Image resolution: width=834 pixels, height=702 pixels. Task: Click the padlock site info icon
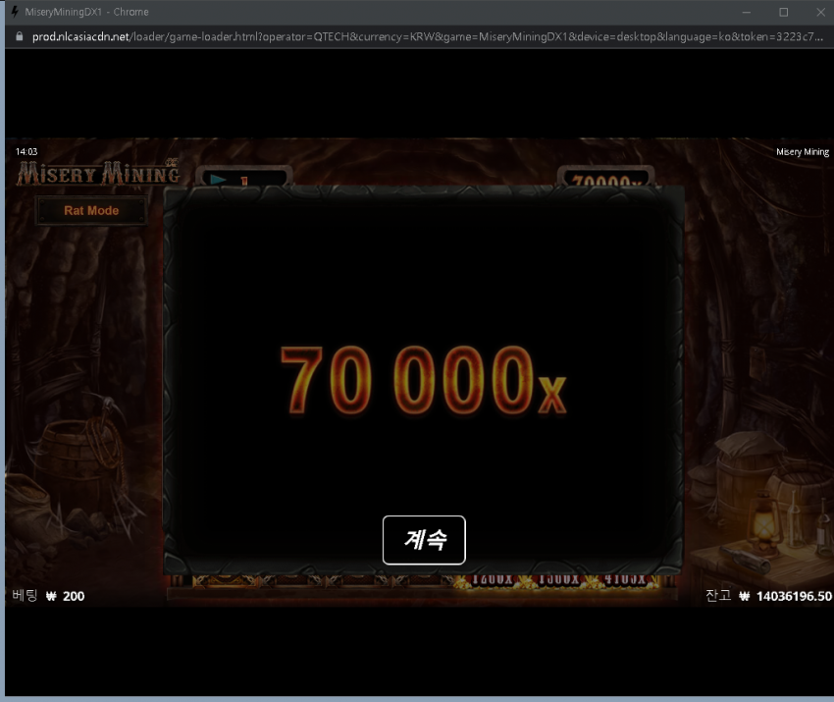20,36
